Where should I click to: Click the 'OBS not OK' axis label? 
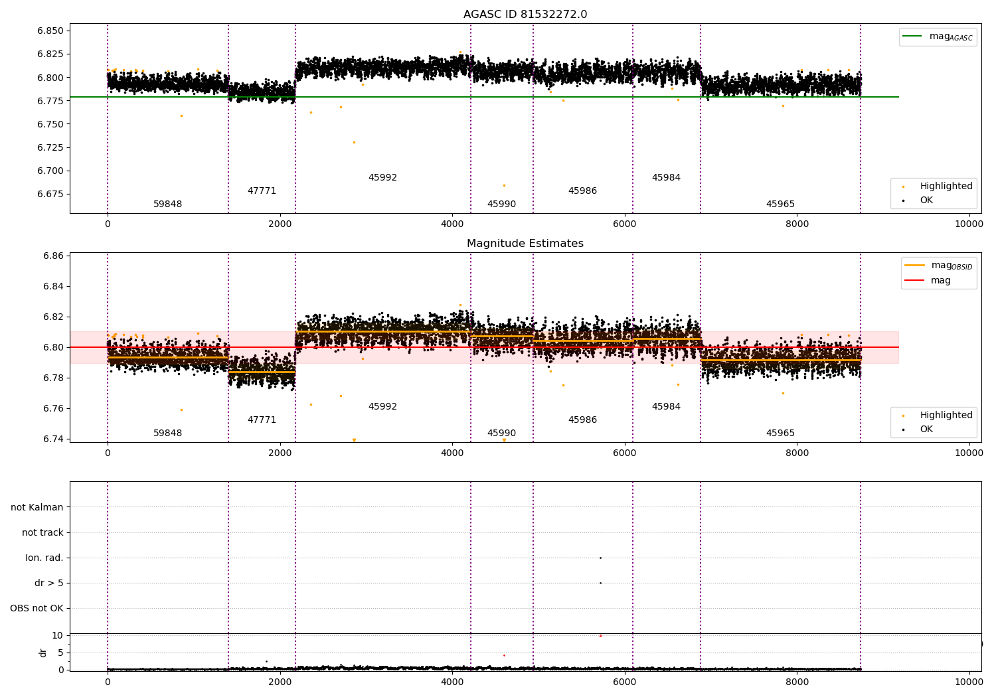37,609
